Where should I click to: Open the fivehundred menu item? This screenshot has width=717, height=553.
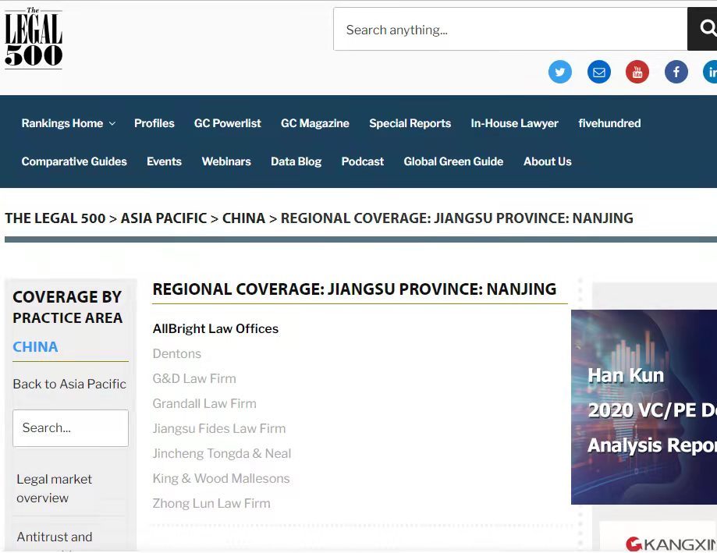(609, 123)
